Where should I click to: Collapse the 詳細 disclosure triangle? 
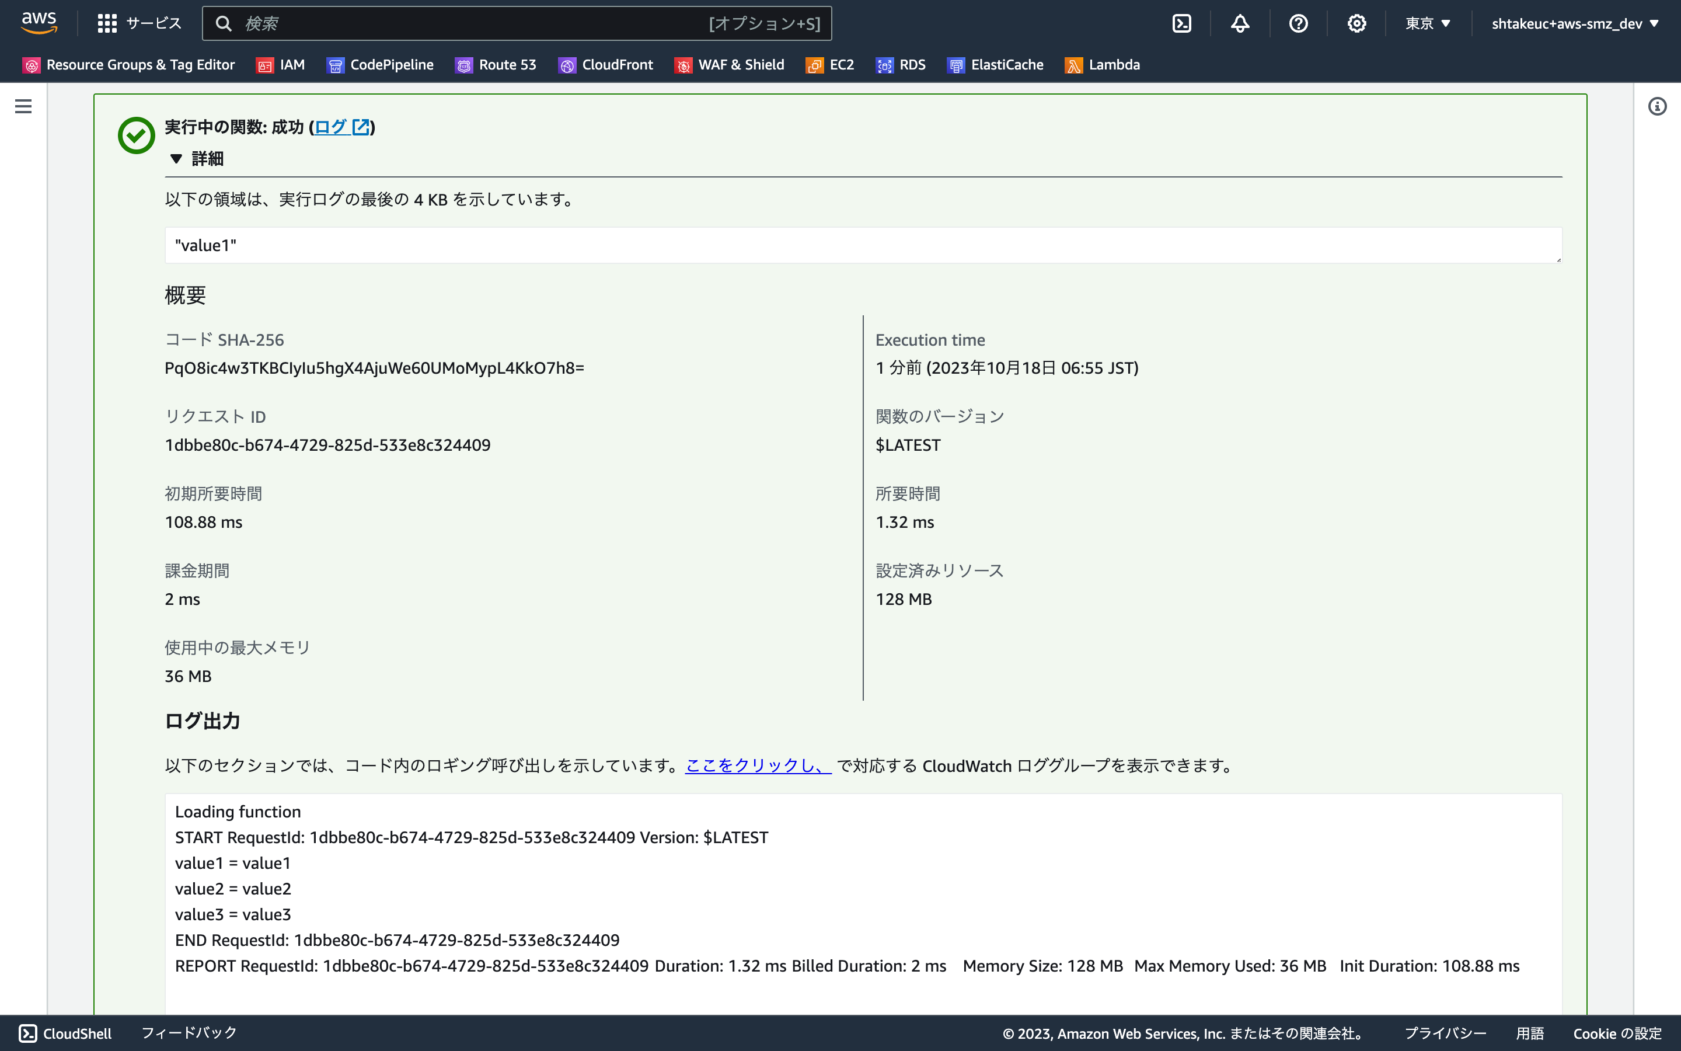point(176,159)
